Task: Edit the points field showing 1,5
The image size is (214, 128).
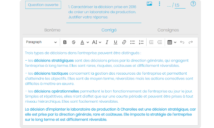Action: 180,5
